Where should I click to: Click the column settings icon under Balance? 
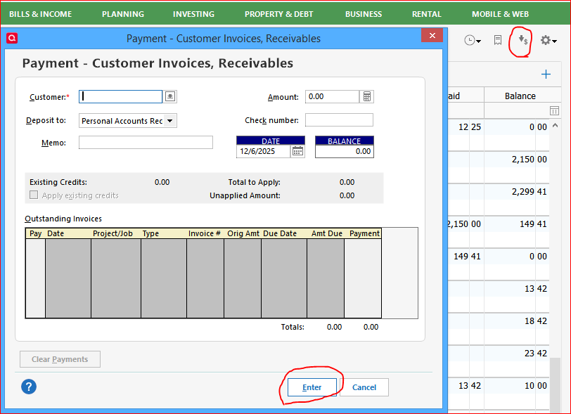(554, 111)
